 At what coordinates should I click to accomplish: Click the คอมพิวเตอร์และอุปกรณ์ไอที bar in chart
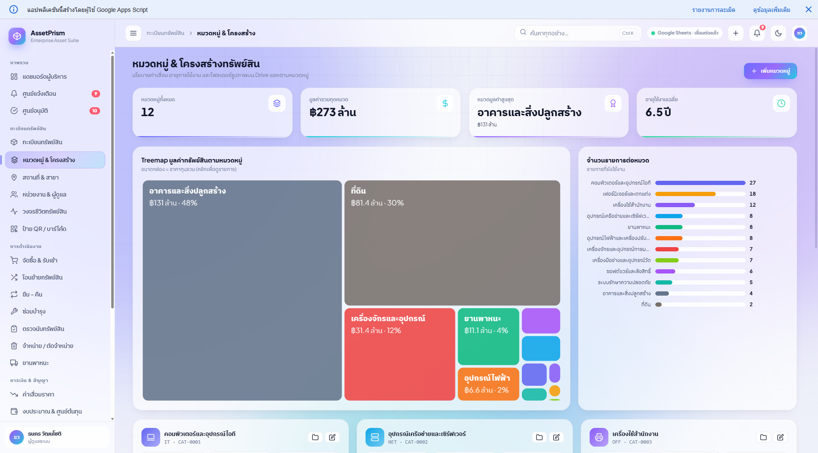(700, 183)
